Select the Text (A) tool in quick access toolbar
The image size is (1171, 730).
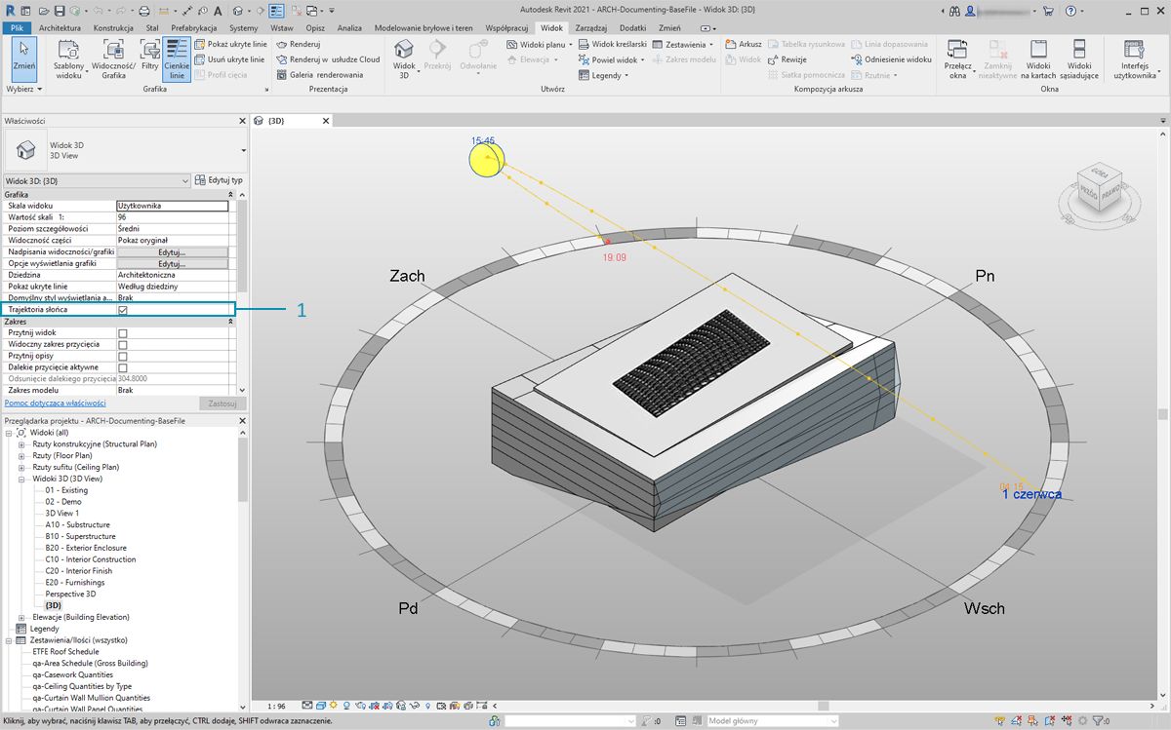[x=217, y=11]
